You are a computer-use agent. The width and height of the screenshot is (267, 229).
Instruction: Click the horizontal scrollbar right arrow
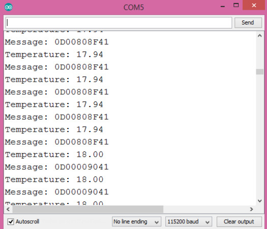[x=251, y=209]
